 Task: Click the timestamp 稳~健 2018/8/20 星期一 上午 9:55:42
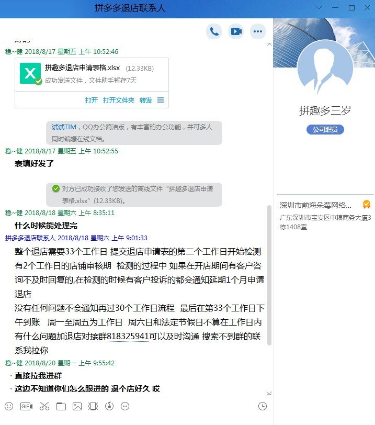60,363
